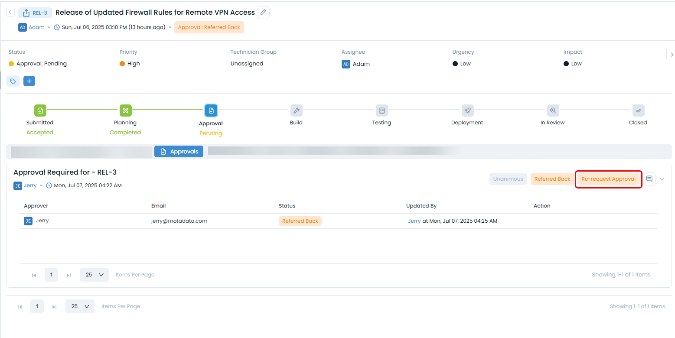Open bottom items-per-page dropdown
The width and height of the screenshot is (675, 338).
coord(80,306)
